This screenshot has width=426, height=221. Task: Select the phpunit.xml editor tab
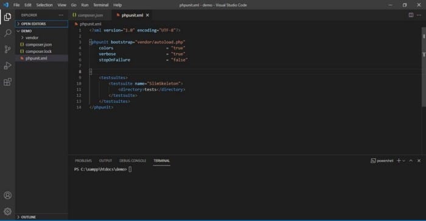click(x=132, y=15)
